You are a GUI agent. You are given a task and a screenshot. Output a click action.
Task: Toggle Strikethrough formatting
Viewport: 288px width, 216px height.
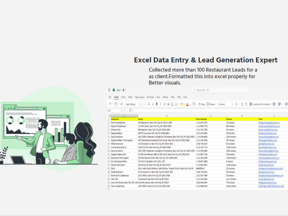[168, 104]
